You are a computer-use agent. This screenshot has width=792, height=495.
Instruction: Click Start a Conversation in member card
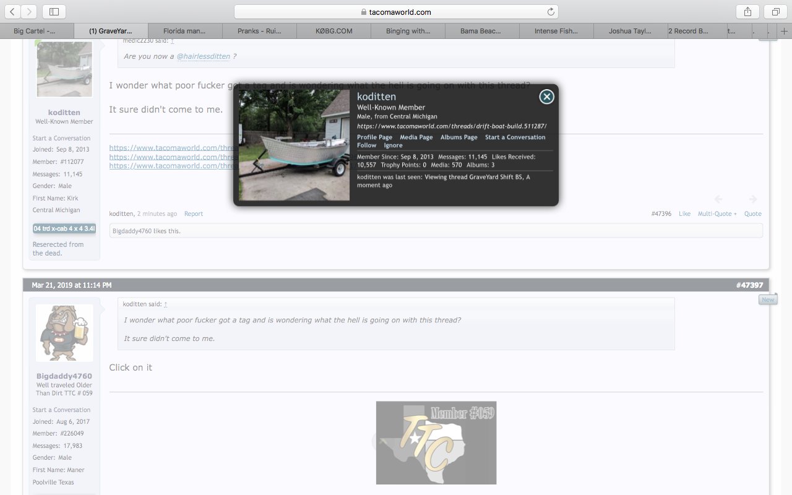pos(515,137)
